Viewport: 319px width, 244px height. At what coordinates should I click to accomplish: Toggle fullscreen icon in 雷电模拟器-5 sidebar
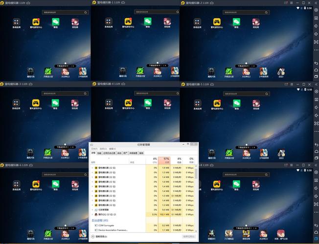click(x=316, y=123)
